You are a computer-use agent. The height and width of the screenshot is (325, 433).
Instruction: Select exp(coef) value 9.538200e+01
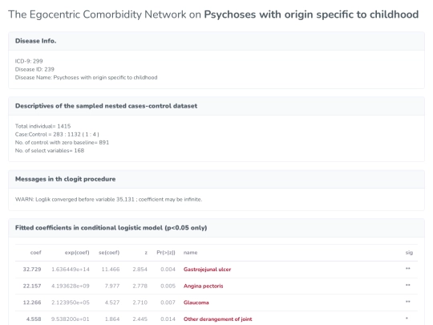pos(71,319)
